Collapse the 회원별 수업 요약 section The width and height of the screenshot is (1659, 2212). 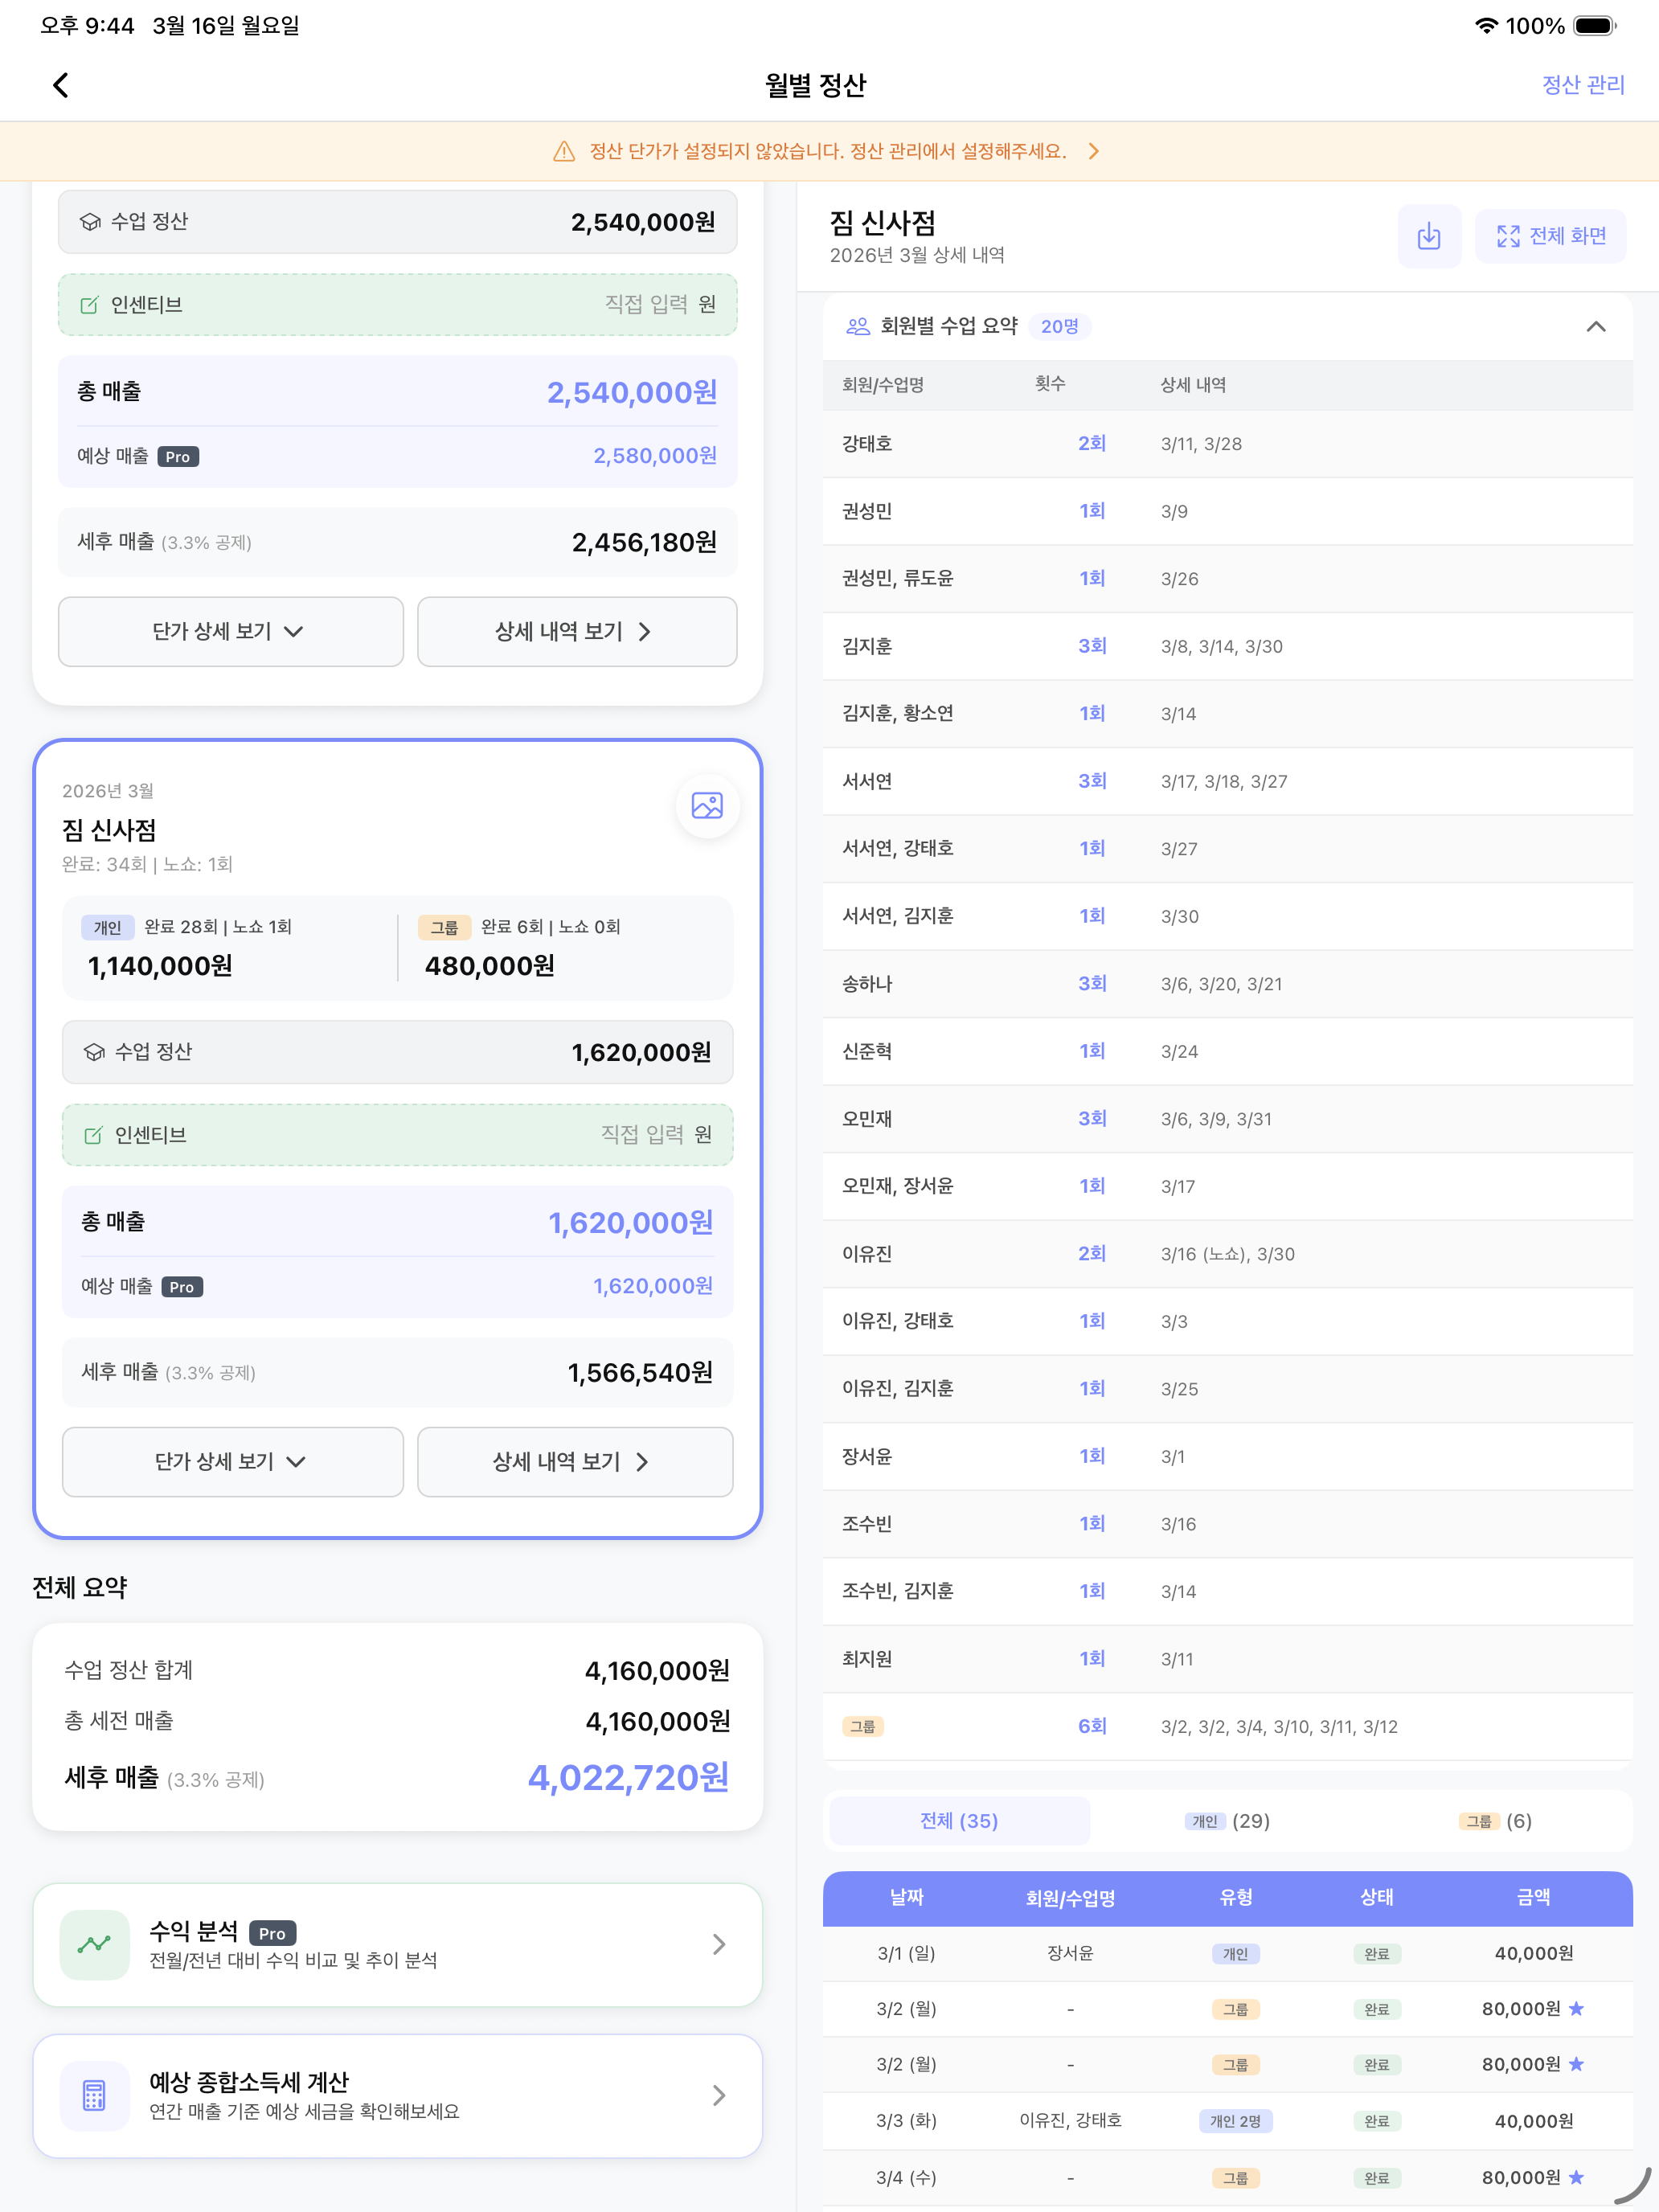click(x=1596, y=325)
